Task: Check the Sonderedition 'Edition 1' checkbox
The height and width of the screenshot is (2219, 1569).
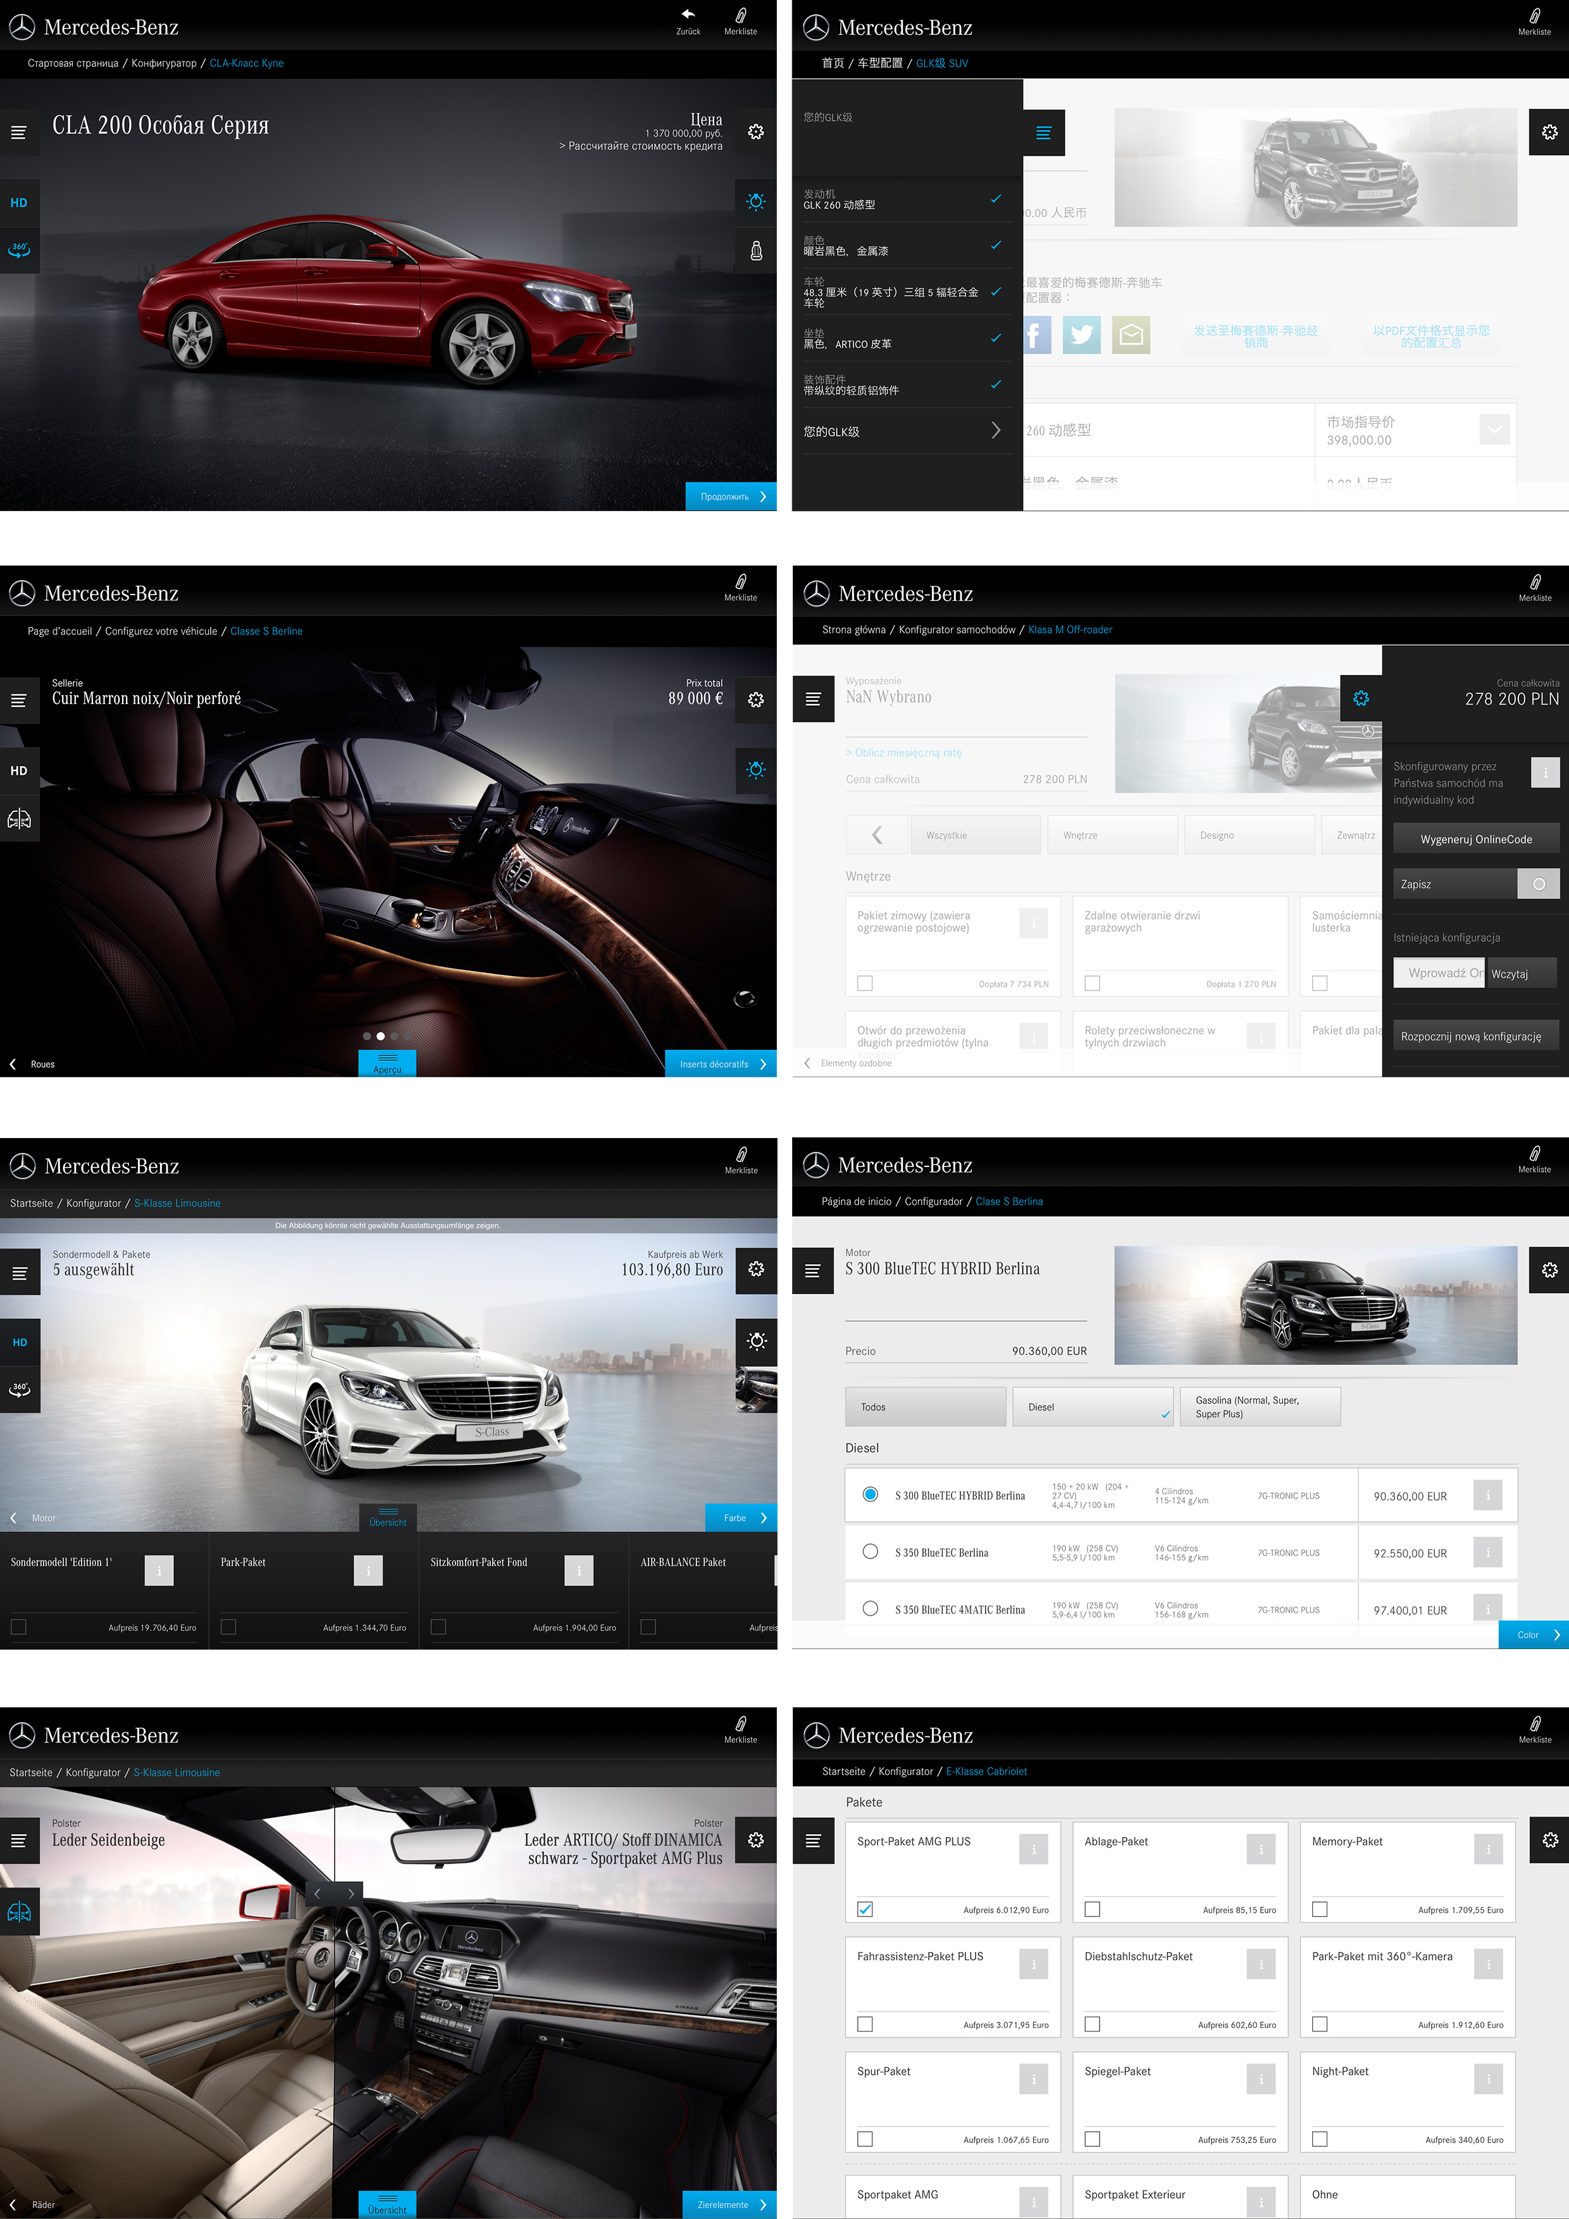Action: pos(18,1626)
